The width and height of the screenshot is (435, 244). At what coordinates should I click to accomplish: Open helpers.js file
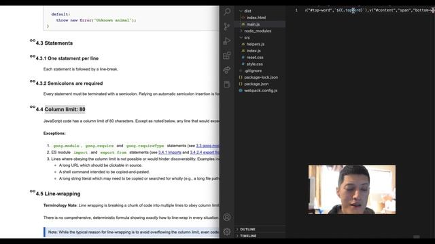pos(256,44)
